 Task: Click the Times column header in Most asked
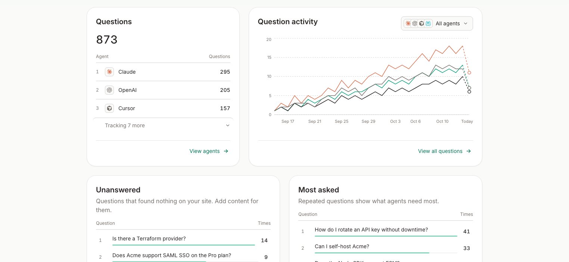(467, 214)
